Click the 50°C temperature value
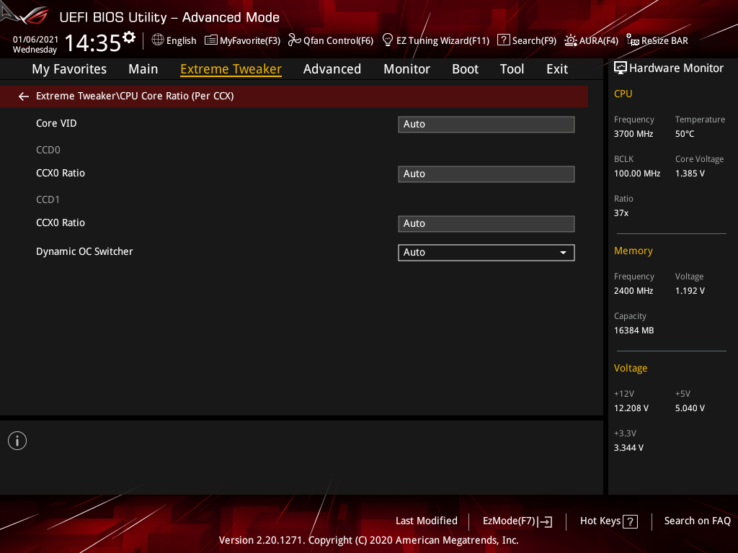The image size is (738, 553). (x=685, y=134)
